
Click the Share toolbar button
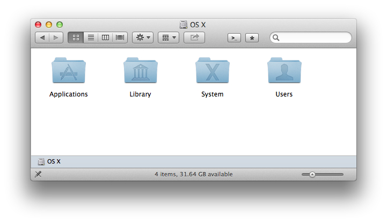[194, 38]
